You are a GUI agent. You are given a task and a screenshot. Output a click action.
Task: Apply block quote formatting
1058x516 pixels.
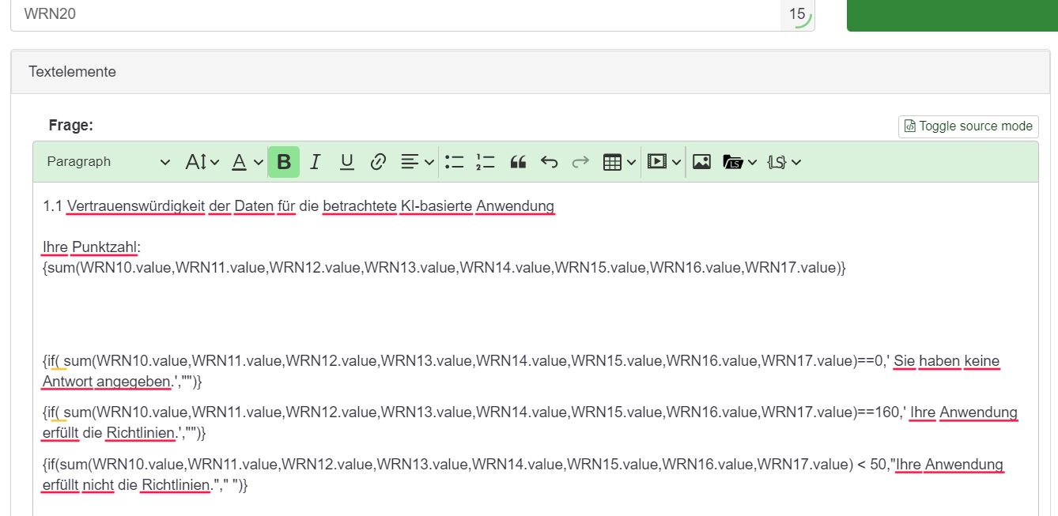[518, 162]
